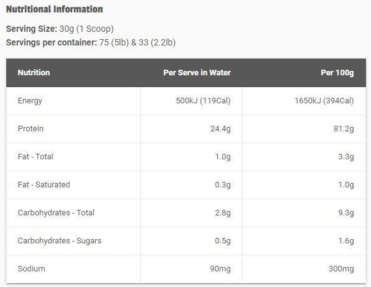Click the Per 100g column header
This screenshot has height=287, width=371.
pos(337,73)
